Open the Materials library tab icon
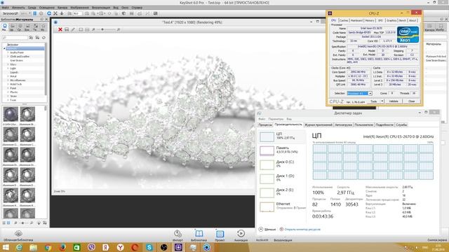 point(5,27)
